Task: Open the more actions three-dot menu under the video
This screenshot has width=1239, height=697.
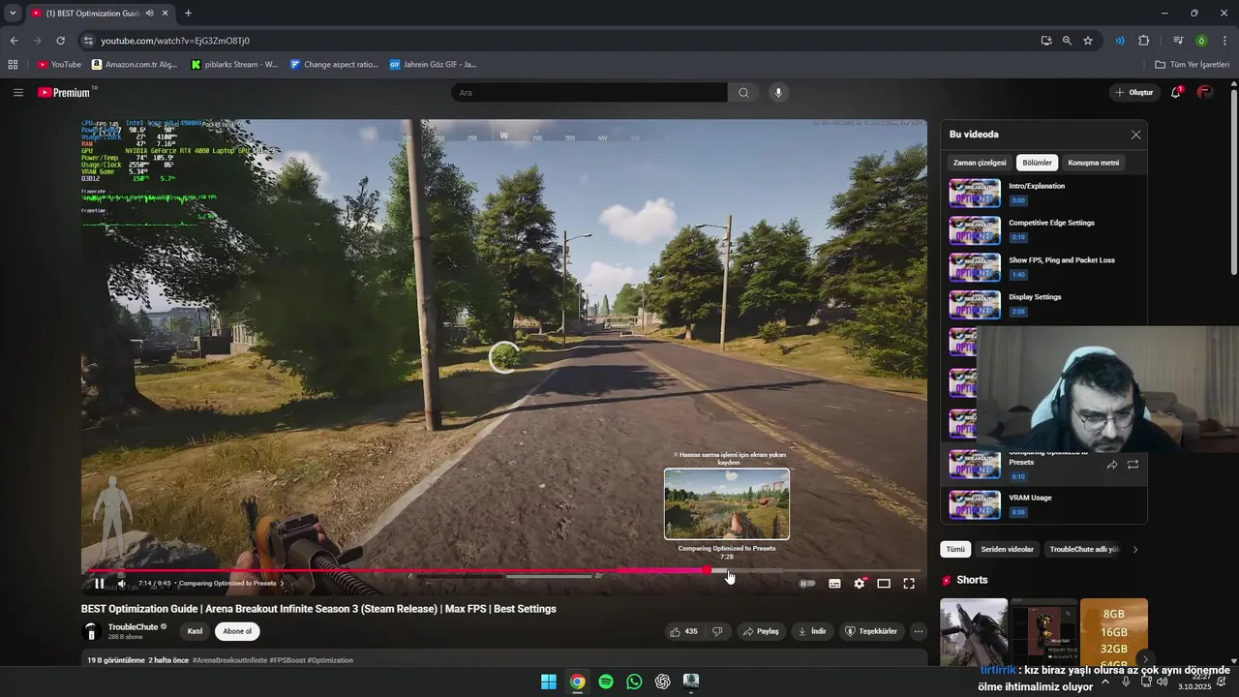Action: [x=919, y=631]
